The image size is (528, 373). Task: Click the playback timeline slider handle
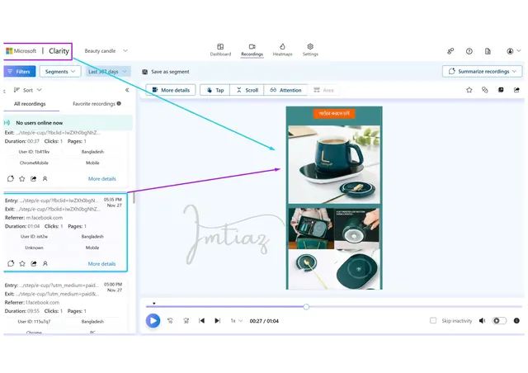[306, 307]
